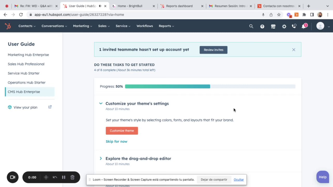Image resolution: width=333 pixels, height=187 pixels.
Task: Click the share page icon in address bar
Action: click(x=271, y=15)
